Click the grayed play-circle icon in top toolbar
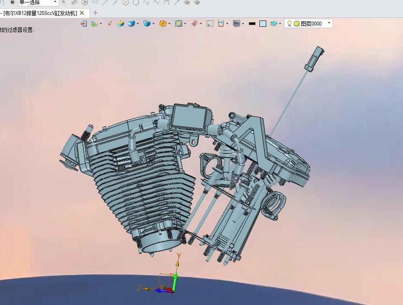The width and height of the screenshot is (403, 305). click(x=84, y=3)
